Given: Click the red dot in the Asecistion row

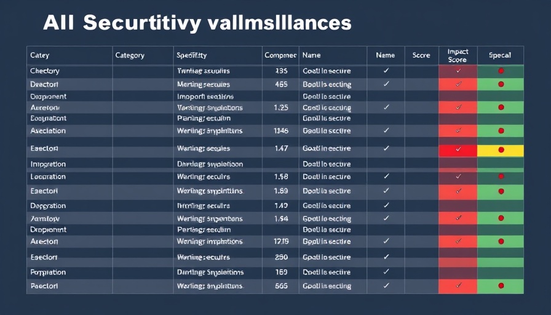Looking at the screenshot, I should tap(501, 131).
